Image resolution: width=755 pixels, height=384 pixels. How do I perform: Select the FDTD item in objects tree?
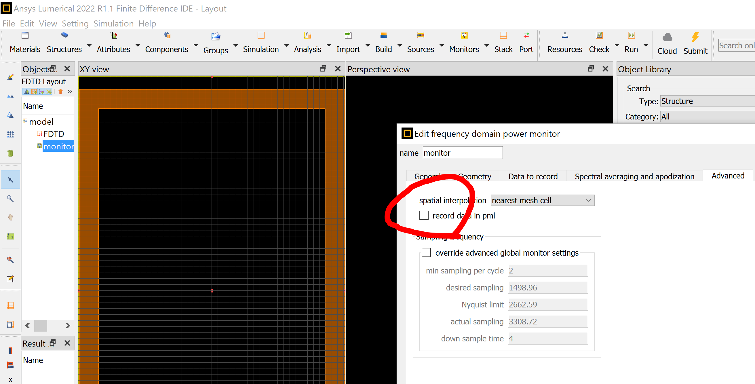click(x=54, y=134)
